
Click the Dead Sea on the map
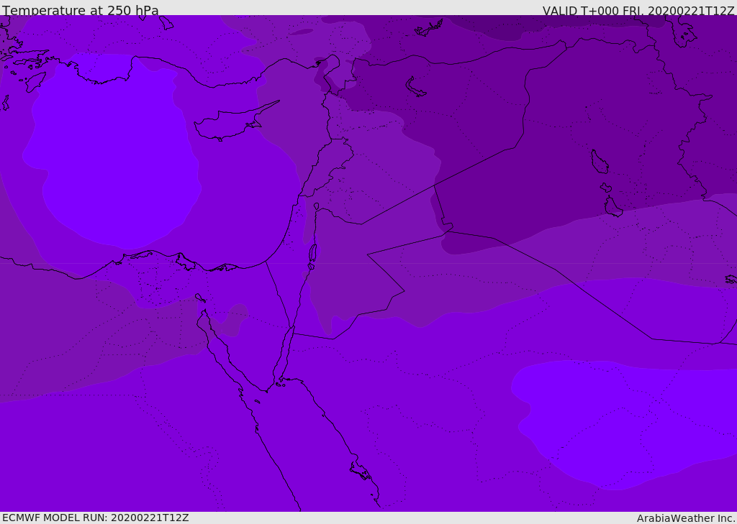click(312, 254)
